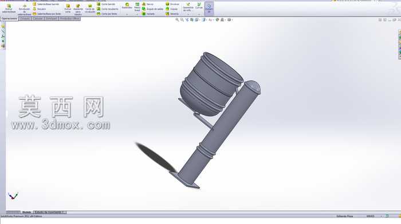
Task: Select Extruir saliente/base tool
Action: 9,9
